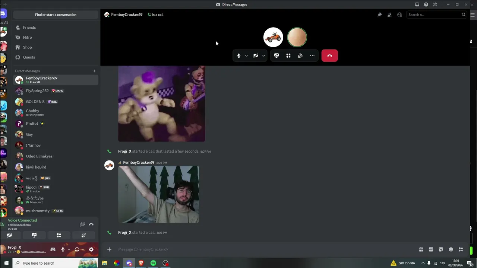Viewport: 477px width, 268px height.
Task: Open the Friends tab
Action: pyautogui.click(x=56, y=28)
